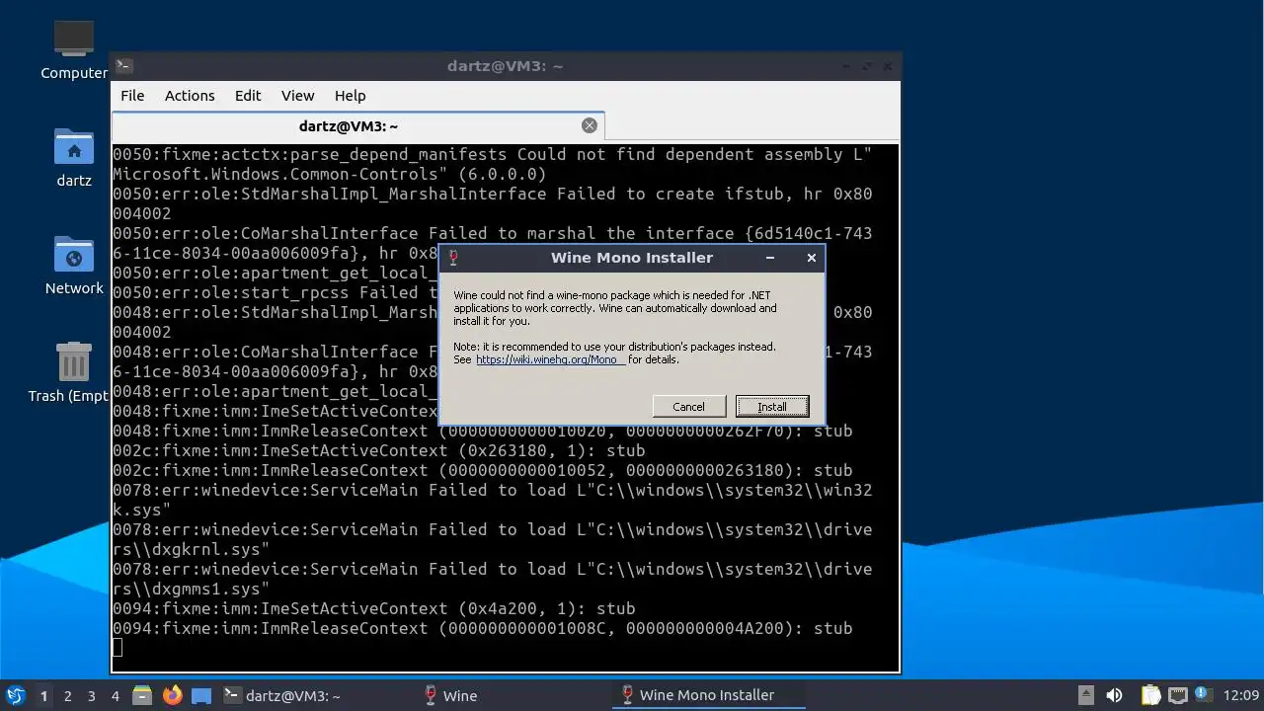Open the Help menu in the terminal
The width and height of the screenshot is (1264, 711).
[351, 96]
